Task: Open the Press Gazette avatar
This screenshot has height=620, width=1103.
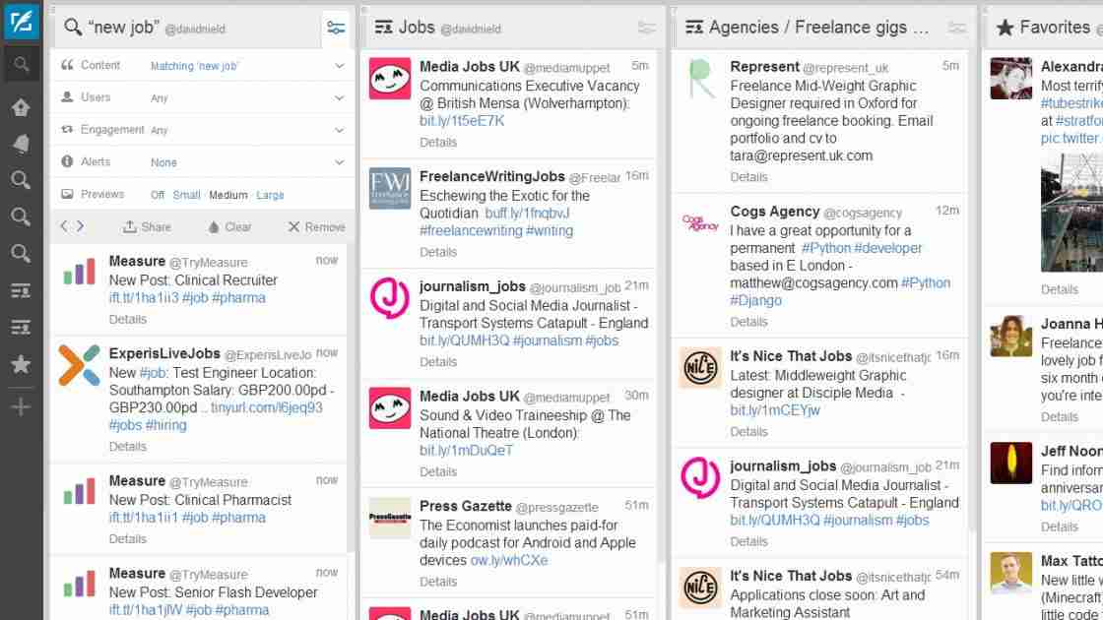Action: (390, 518)
